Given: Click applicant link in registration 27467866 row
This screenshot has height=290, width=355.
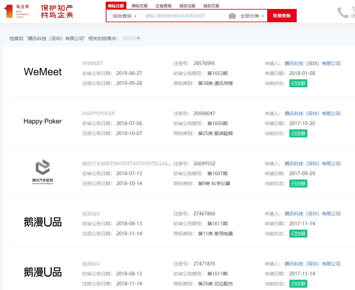Looking at the screenshot, I should [313, 214].
